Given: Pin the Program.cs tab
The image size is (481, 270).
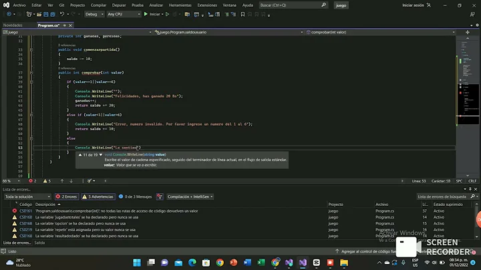Looking at the screenshot, I should tap(64, 25).
